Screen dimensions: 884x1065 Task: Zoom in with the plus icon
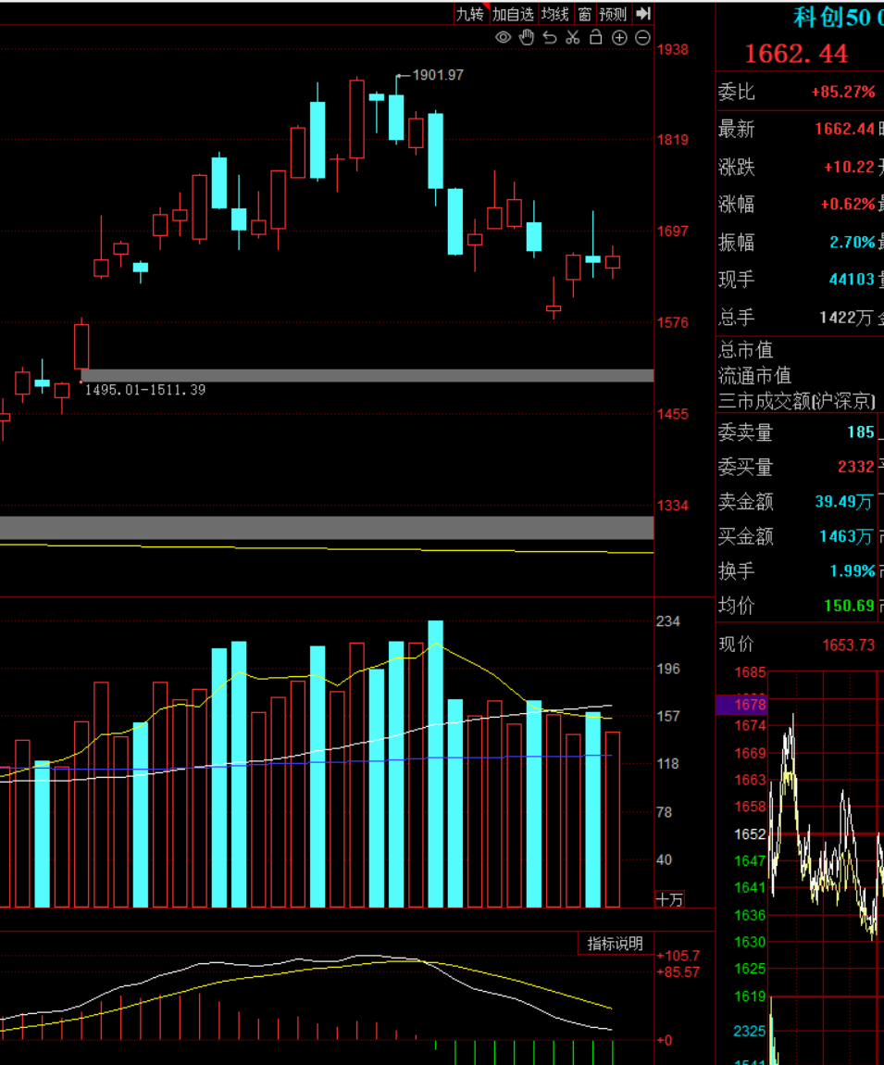tap(619, 38)
